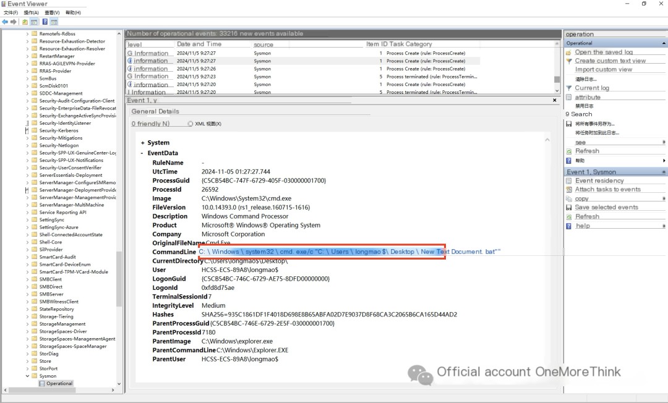Click the event list vertical scrollbar thumb

(557, 80)
